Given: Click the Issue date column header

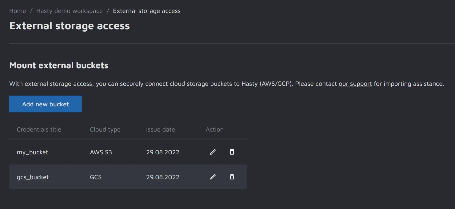Looking at the screenshot, I should point(160,129).
